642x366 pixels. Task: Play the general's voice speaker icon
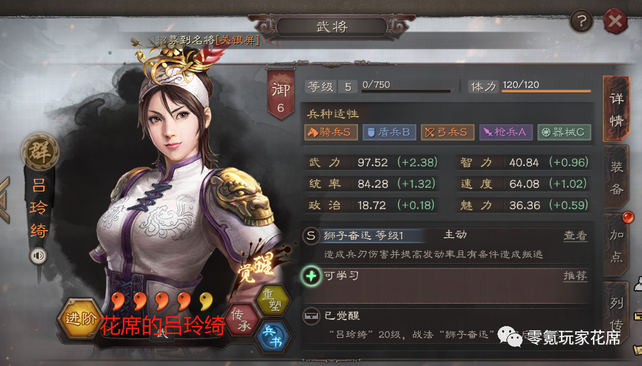38,256
